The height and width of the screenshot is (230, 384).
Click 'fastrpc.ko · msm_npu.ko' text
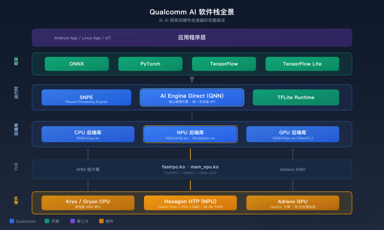click(x=190, y=167)
